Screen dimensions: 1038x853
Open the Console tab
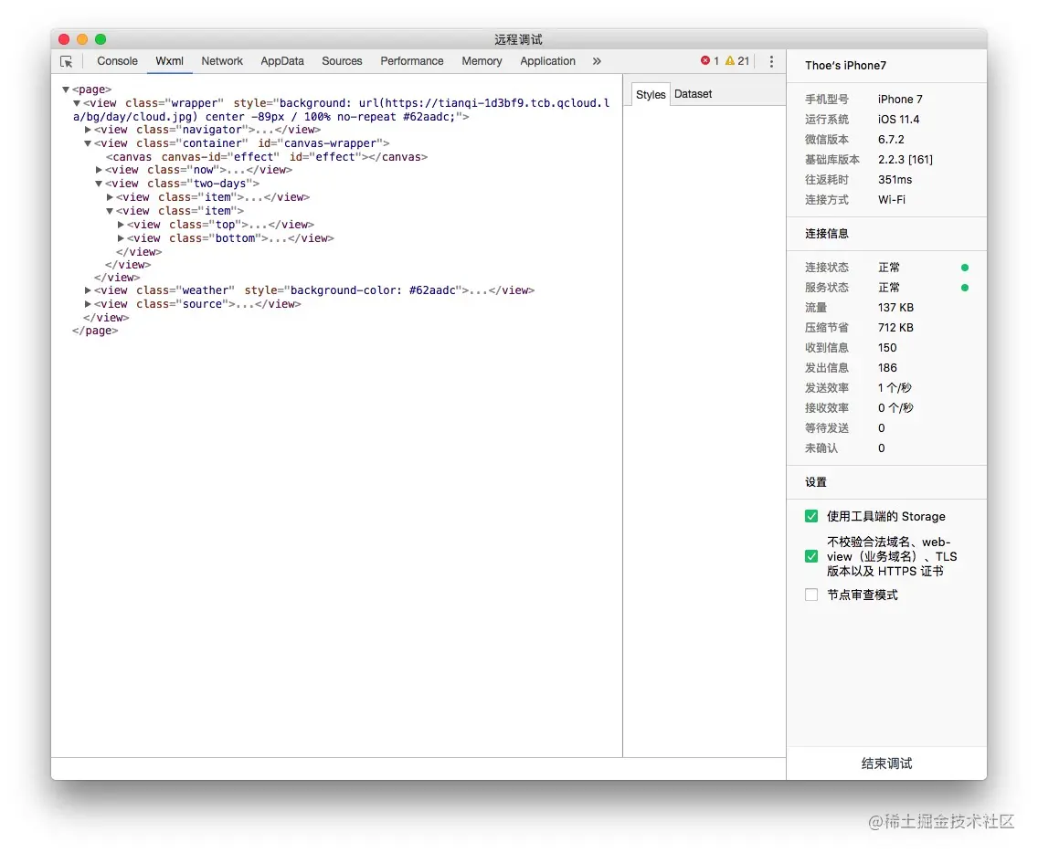click(x=117, y=61)
